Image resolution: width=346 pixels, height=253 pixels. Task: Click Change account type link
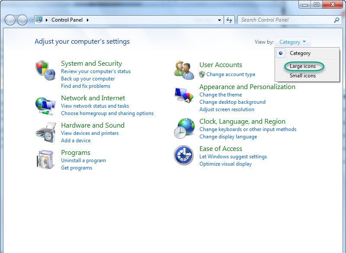[x=231, y=74]
